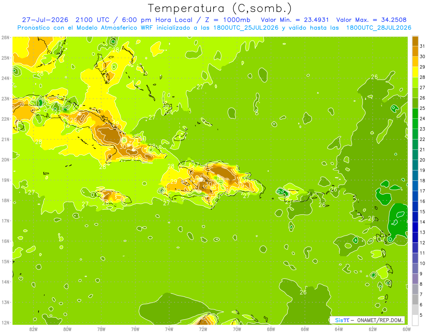Click the color bar legend number 29
Image resolution: width=432 pixels, height=334 pixels.
coord(422,67)
